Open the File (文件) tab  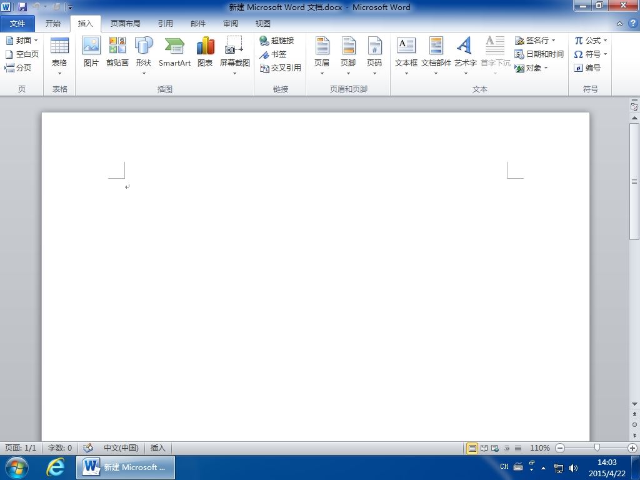click(x=17, y=24)
